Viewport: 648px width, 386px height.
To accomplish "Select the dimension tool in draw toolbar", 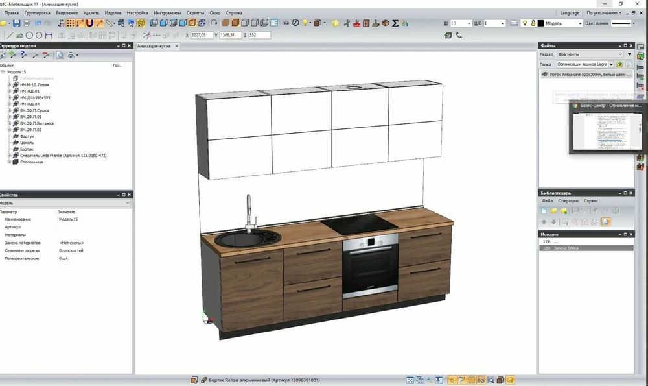I will point(49,36).
